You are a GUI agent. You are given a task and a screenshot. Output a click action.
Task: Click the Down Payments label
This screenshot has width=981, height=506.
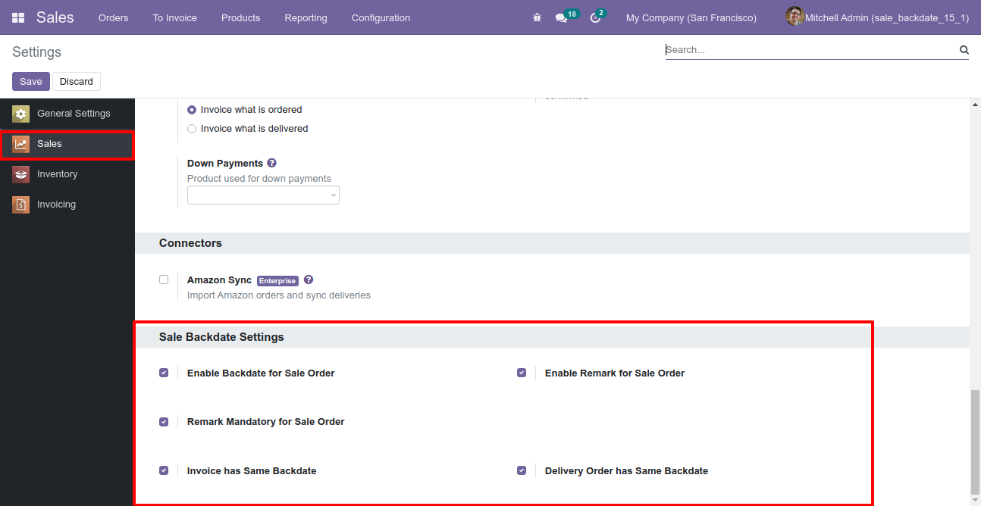[x=225, y=163]
